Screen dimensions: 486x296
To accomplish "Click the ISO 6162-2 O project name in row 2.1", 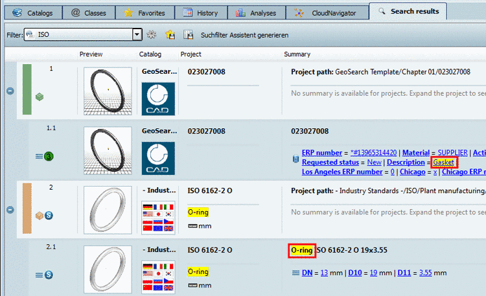I will point(210,250).
